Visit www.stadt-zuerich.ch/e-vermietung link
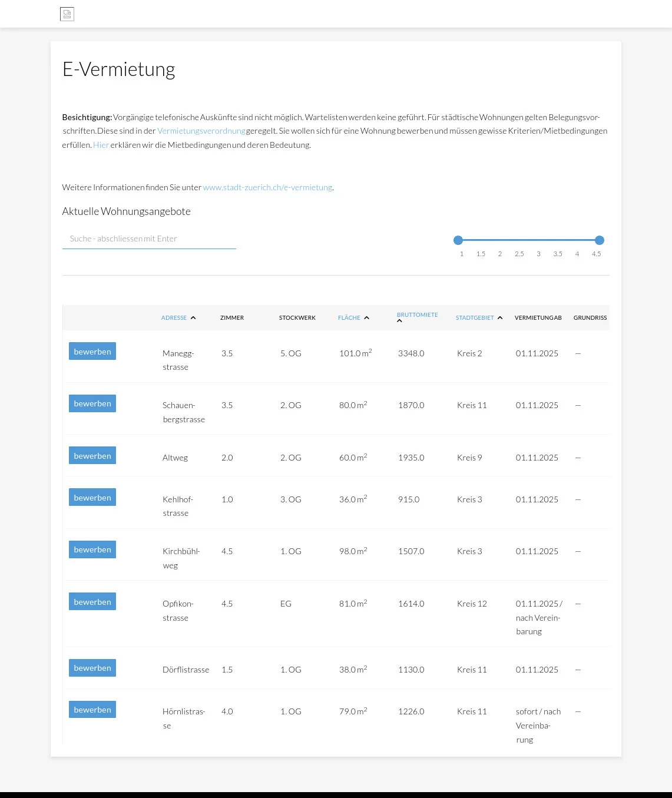This screenshot has height=798, width=672. (x=267, y=187)
